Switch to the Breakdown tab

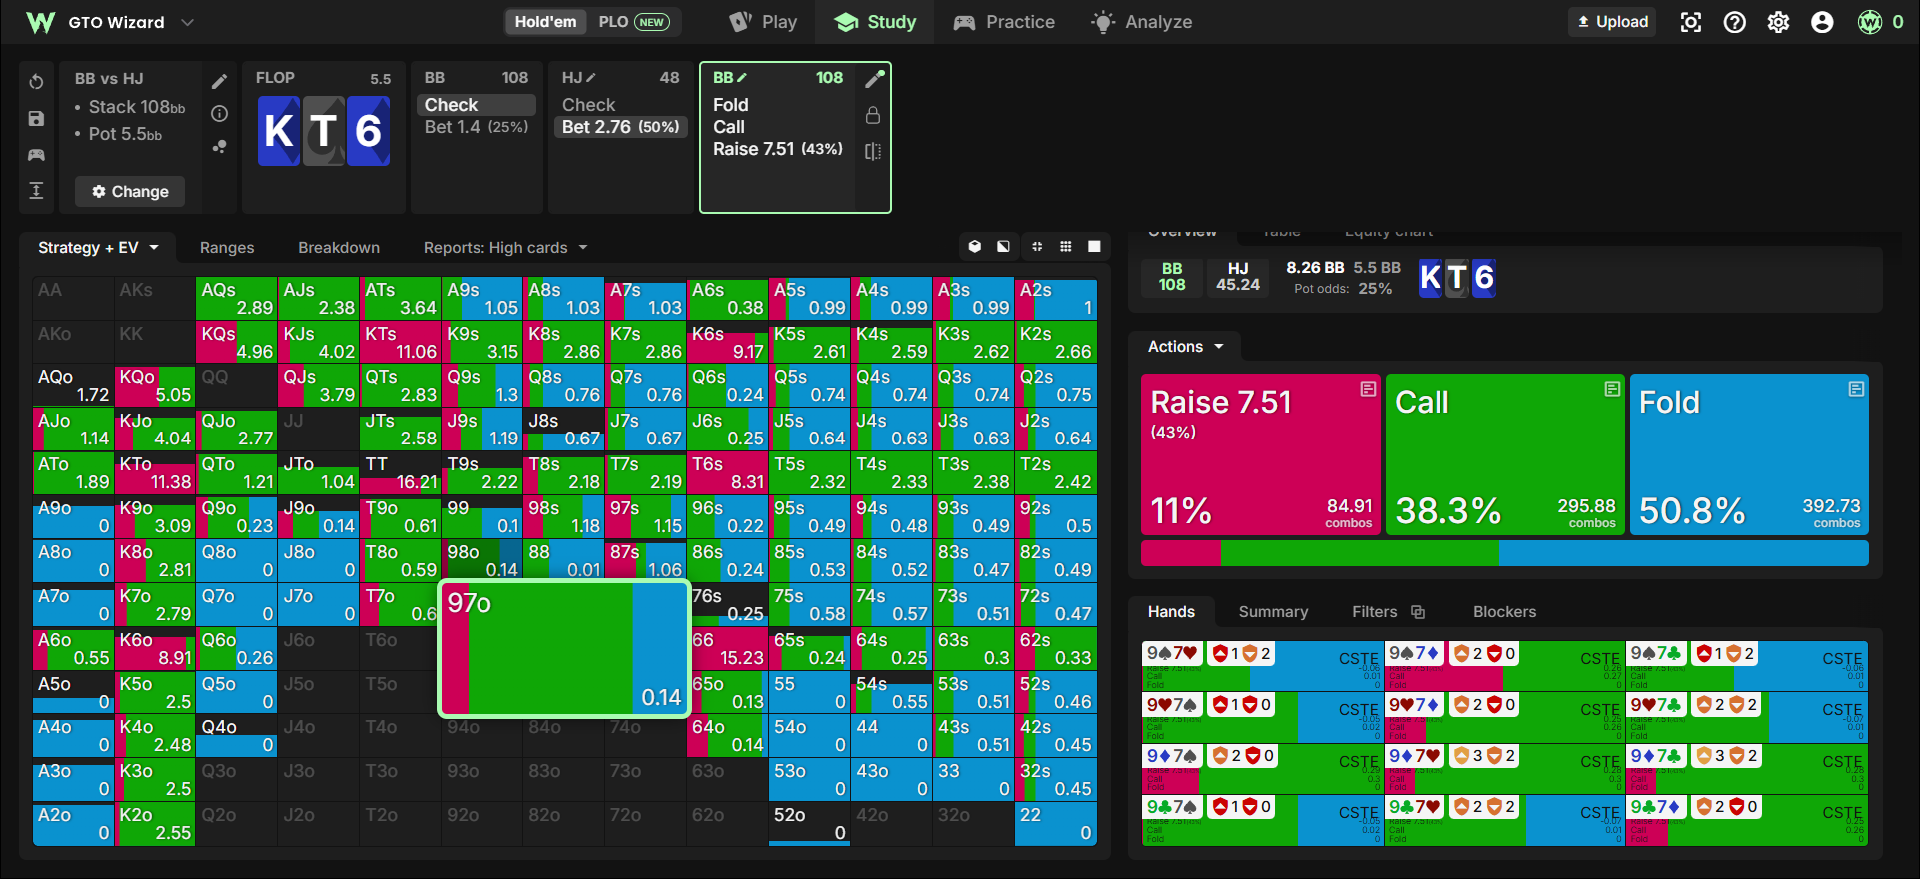(339, 248)
